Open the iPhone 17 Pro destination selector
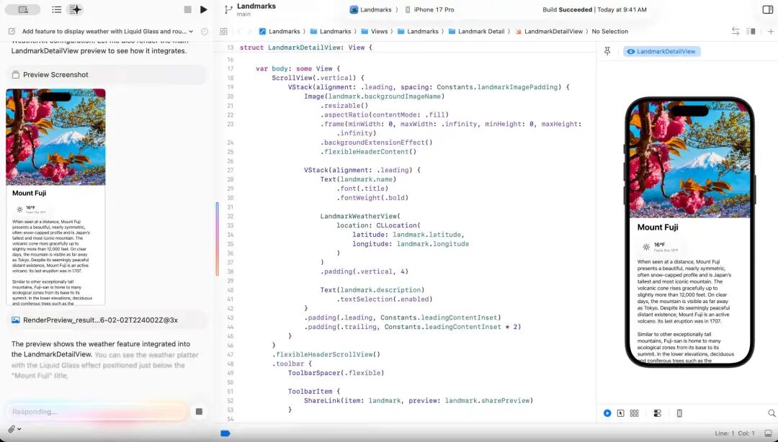This screenshot has width=778, height=442. (429, 9)
